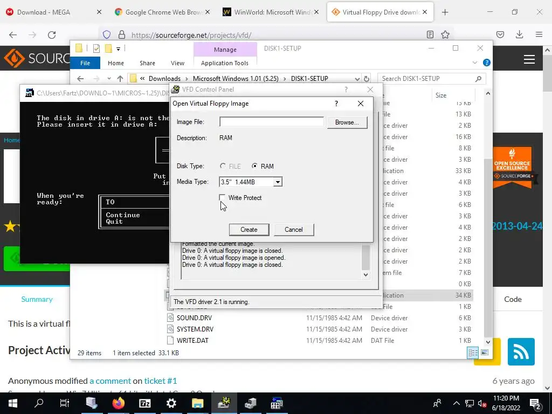This screenshot has width=552, height=414.
Task: Check the Write Protect checkbox
Action: pyautogui.click(x=222, y=197)
